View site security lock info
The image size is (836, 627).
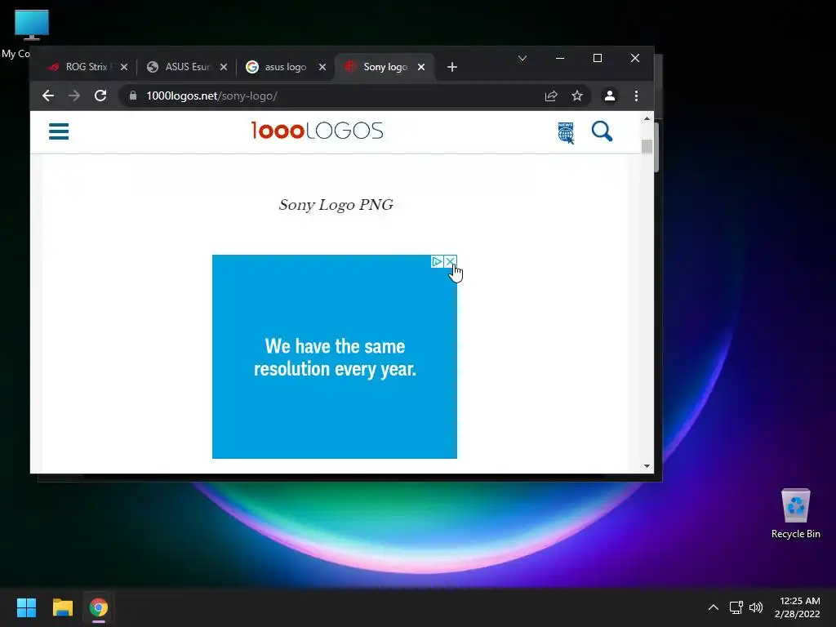(133, 96)
